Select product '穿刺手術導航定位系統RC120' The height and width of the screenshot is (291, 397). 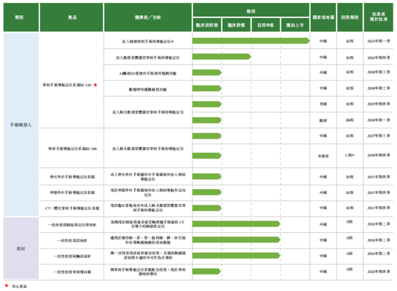click(67, 85)
